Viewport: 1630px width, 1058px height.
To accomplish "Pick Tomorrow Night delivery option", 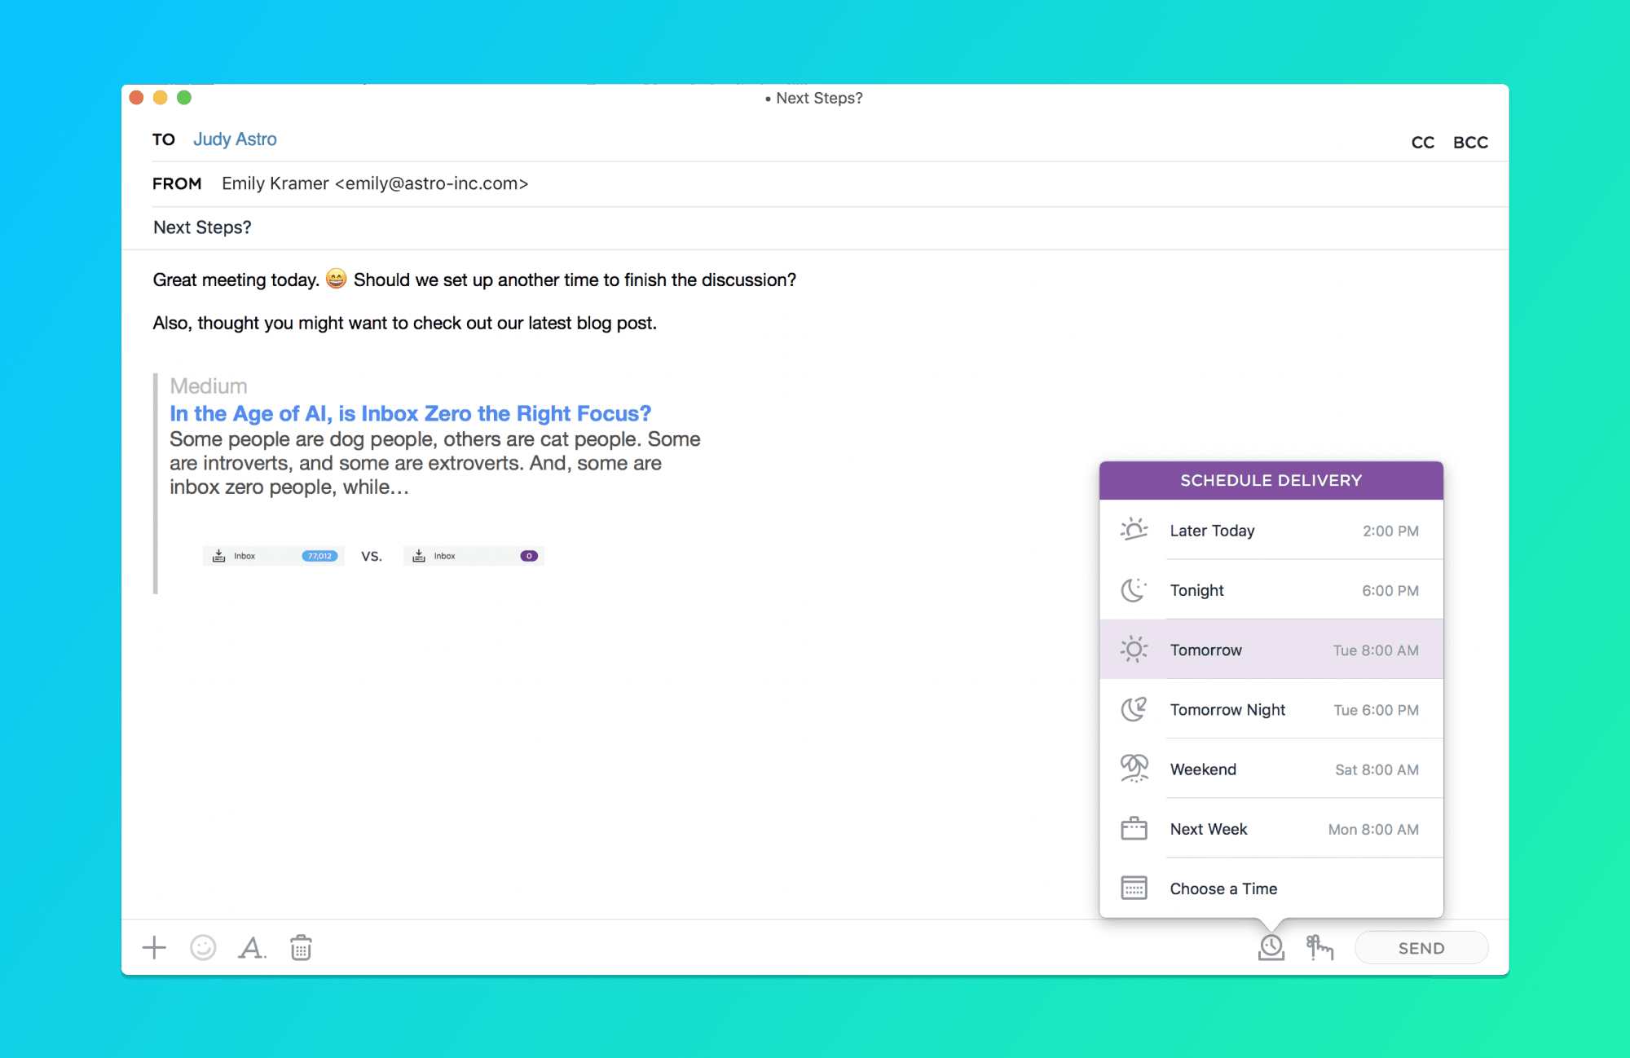I will pos(1271,709).
